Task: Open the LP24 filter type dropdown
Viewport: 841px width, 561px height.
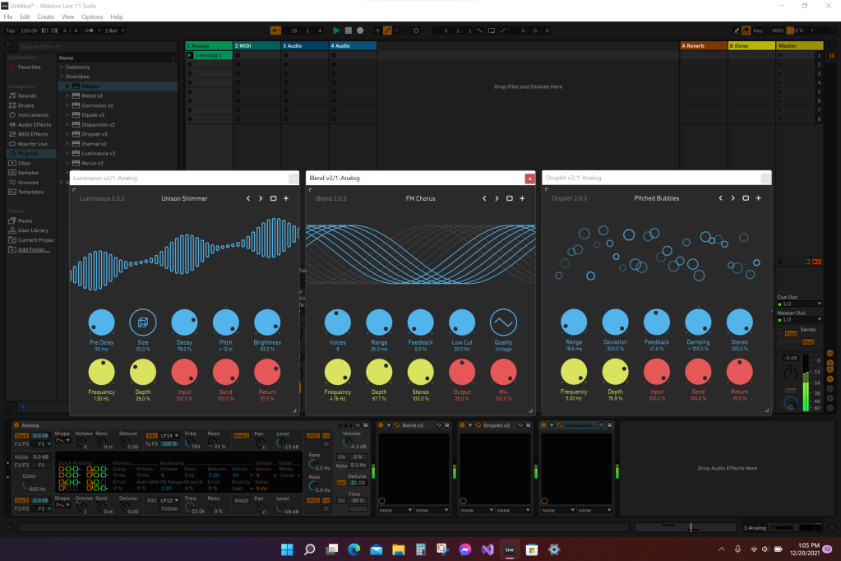Action: (169, 435)
